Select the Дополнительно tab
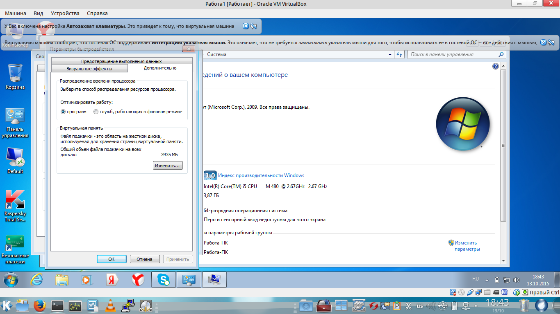 coord(160,68)
